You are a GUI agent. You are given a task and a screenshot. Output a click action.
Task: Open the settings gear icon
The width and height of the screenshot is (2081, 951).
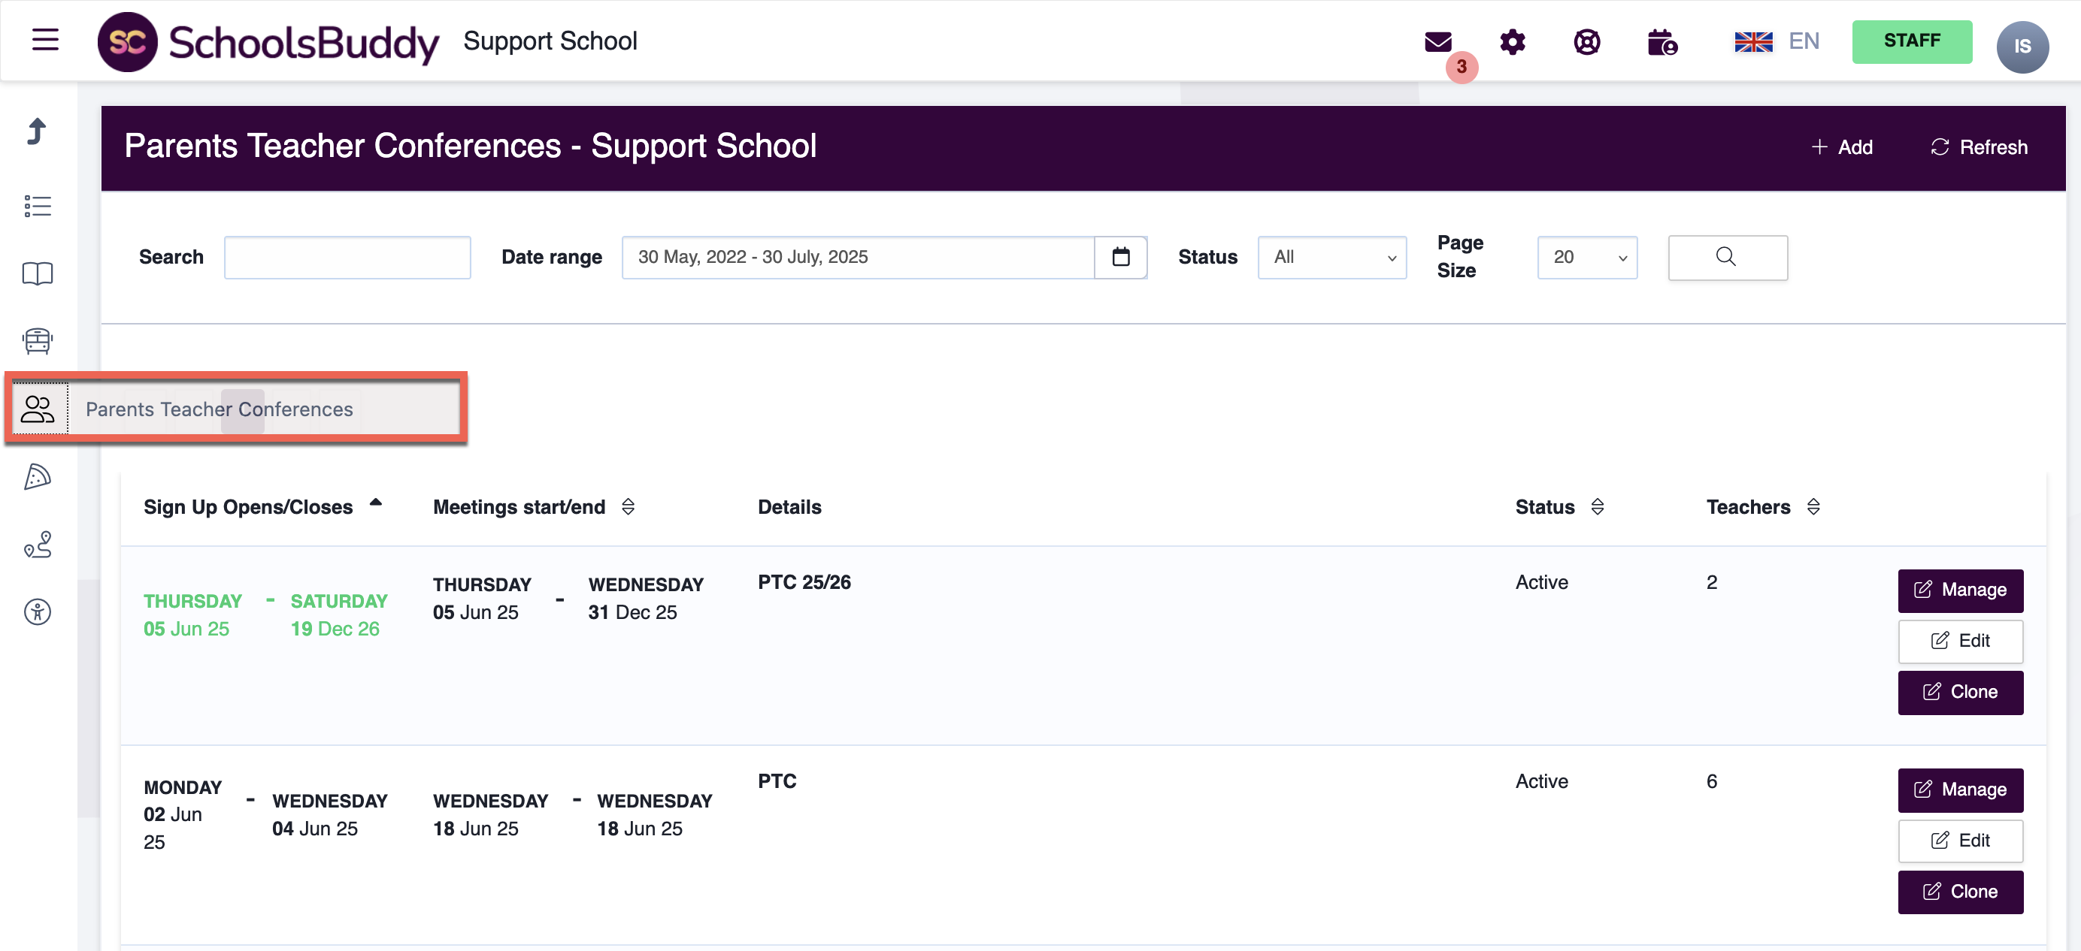pos(1513,41)
